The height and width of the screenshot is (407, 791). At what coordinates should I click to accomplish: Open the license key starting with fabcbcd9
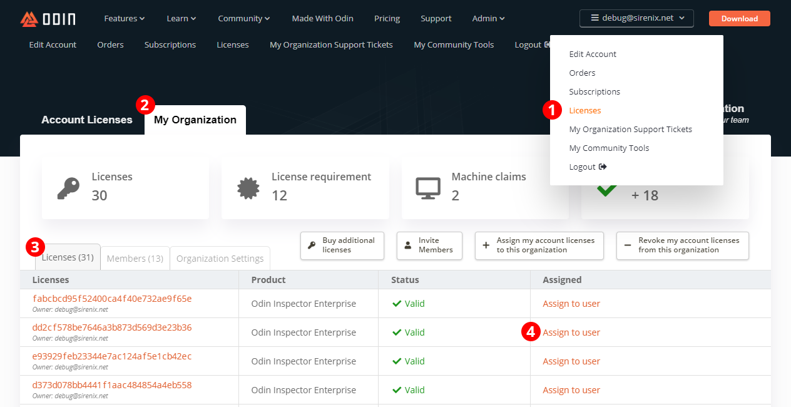pos(112,299)
